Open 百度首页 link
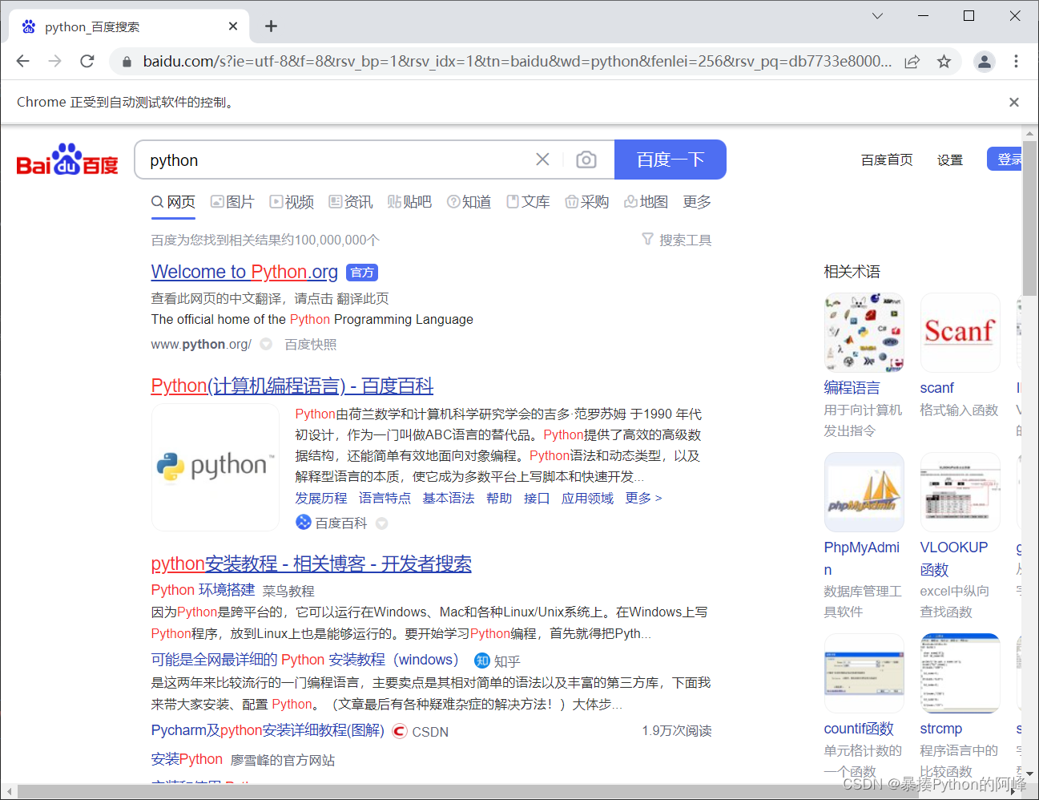The image size is (1039, 800). 887,160
